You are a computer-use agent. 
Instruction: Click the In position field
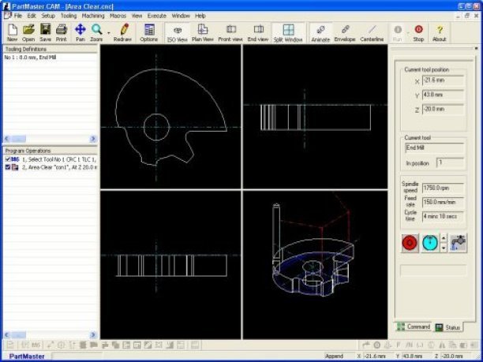click(x=450, y=162)
